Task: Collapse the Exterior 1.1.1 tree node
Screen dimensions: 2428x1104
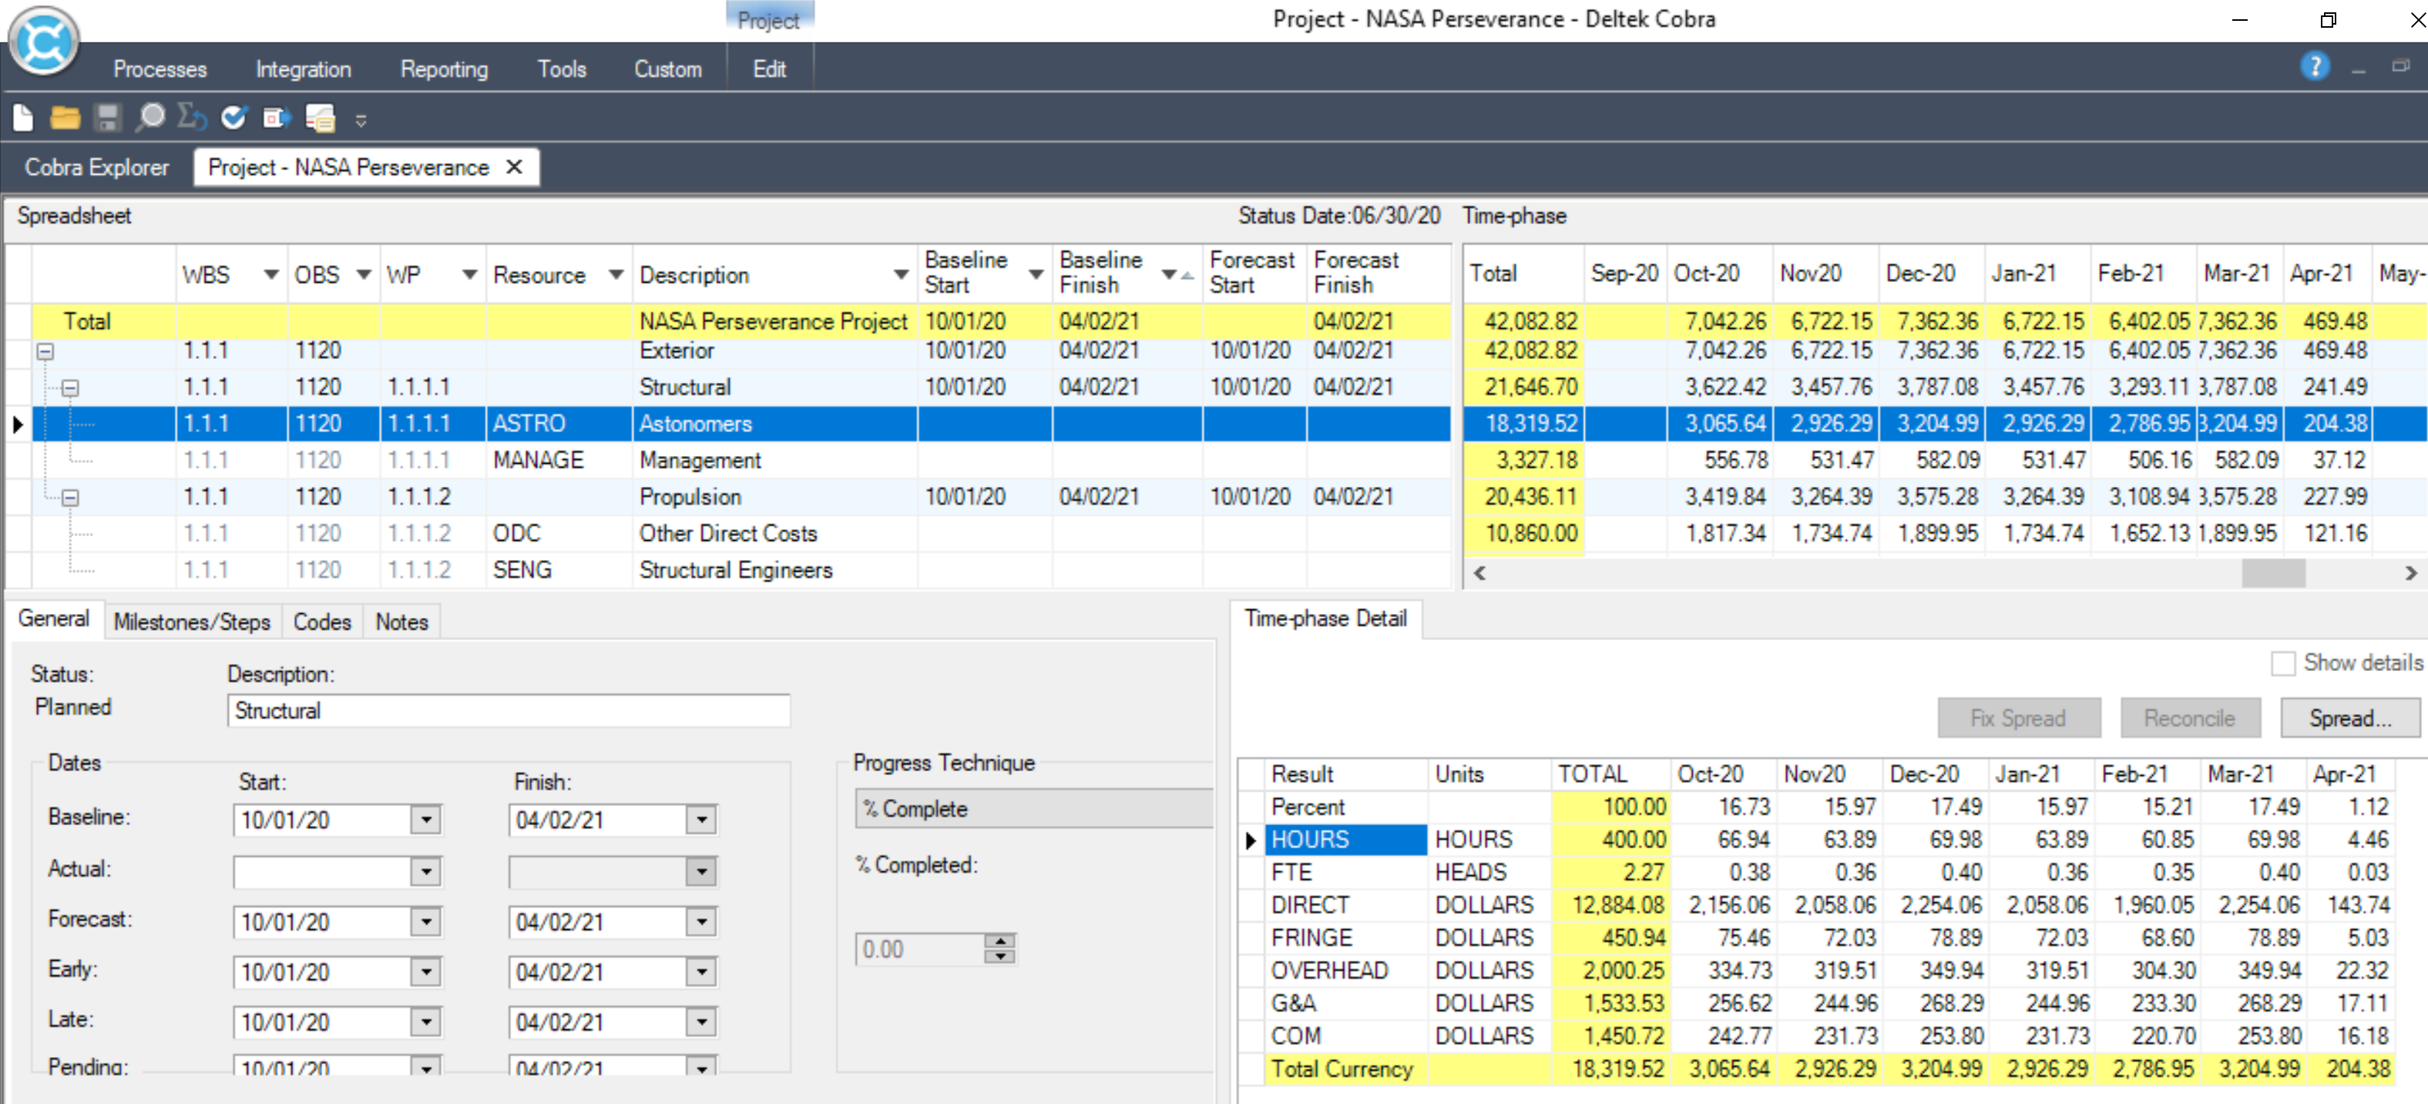Action: tap(45, 351)
